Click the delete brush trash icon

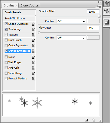94,120
